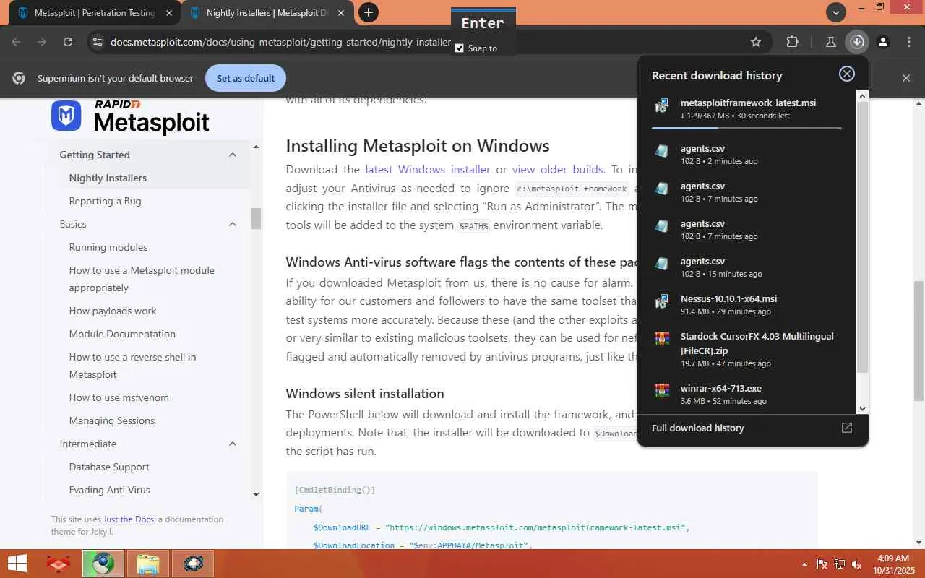The height and width of the screenshot is (578, 925).
Task: Click the downloads icon in the toolbar
Action: [x=857, y=42]
